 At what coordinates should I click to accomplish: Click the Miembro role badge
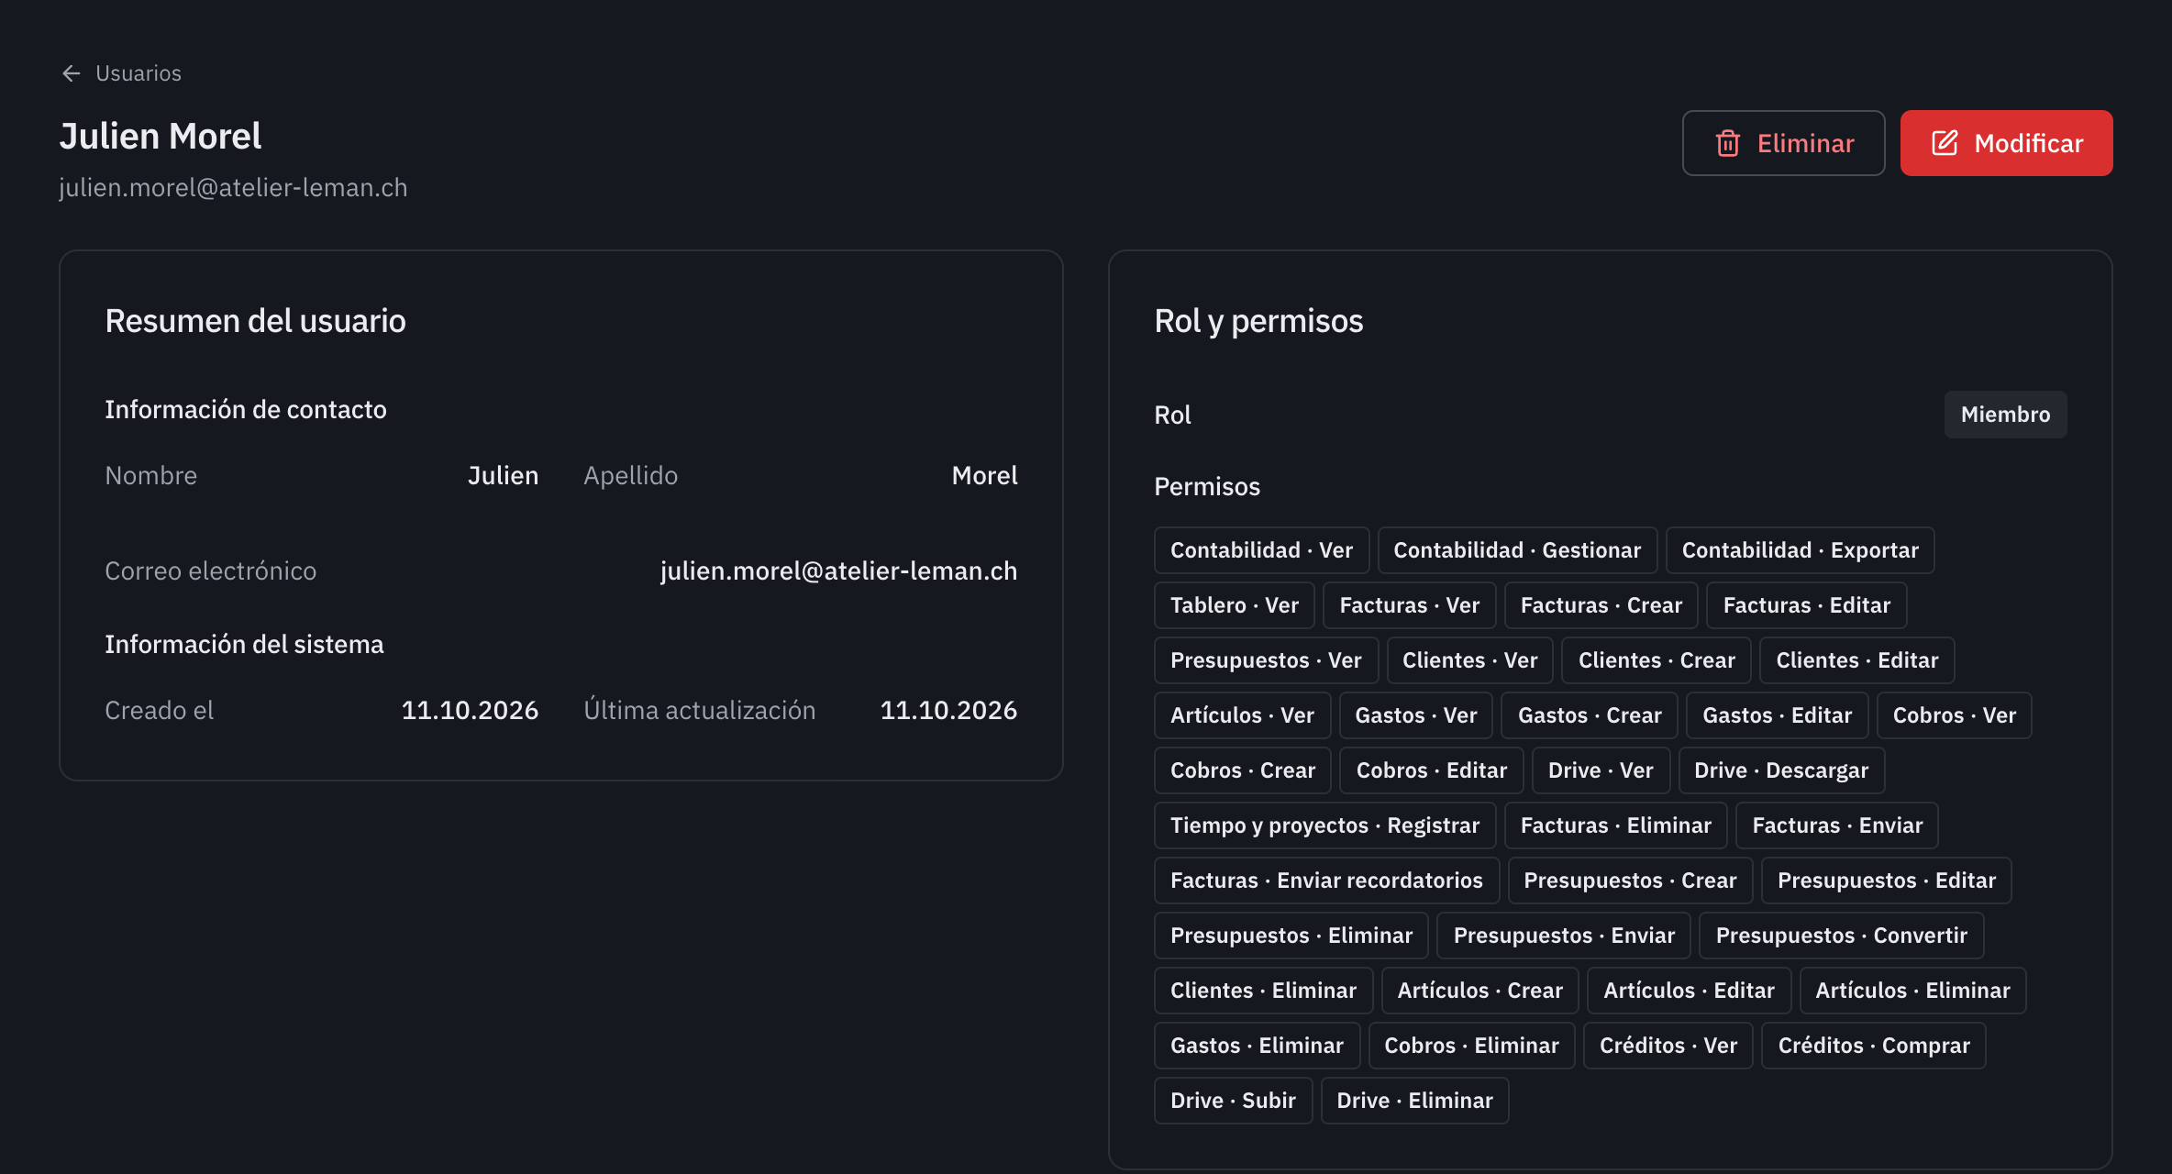(2005, 415)
